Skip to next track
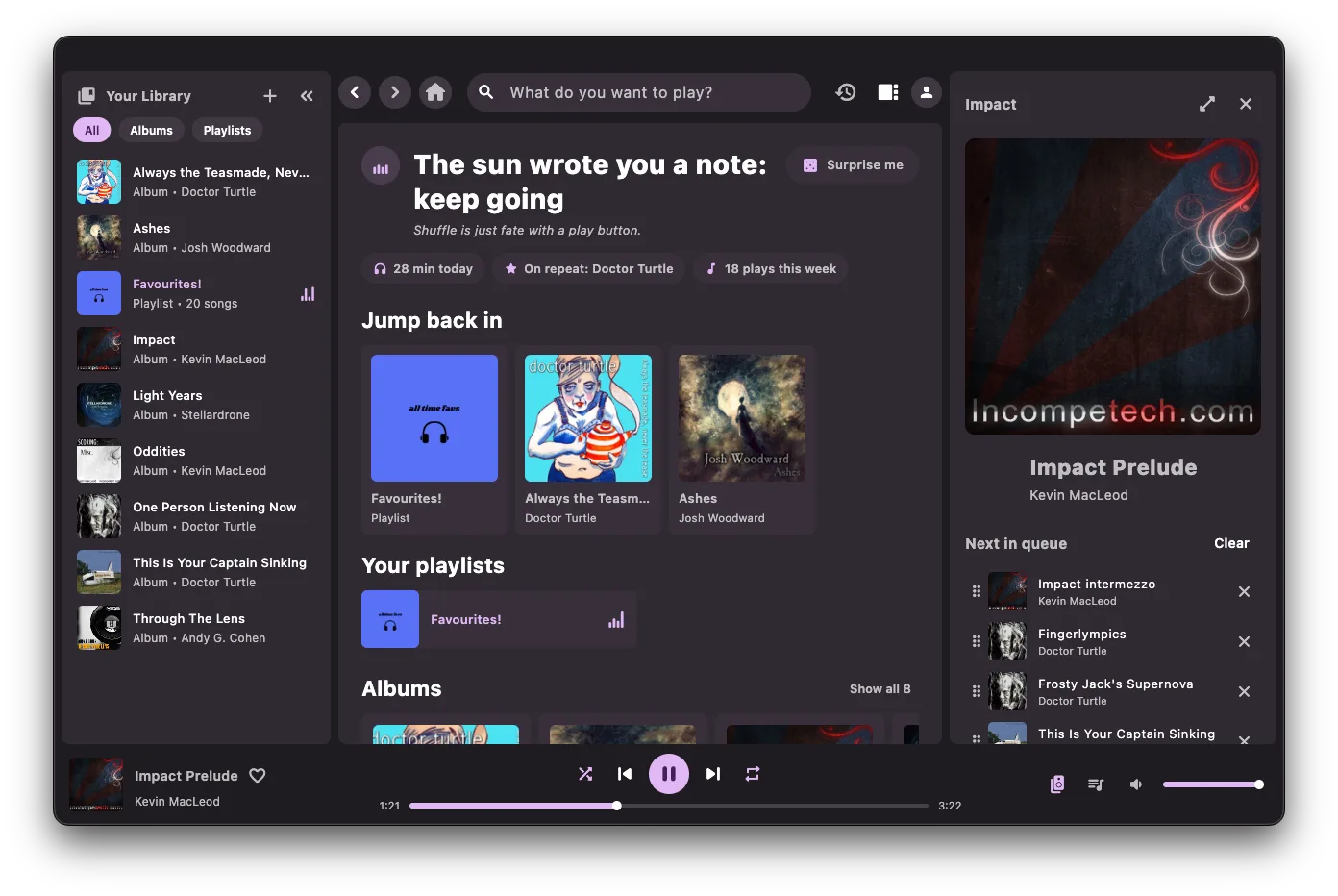The image size is (1338, 896). (x=713, y=774)
